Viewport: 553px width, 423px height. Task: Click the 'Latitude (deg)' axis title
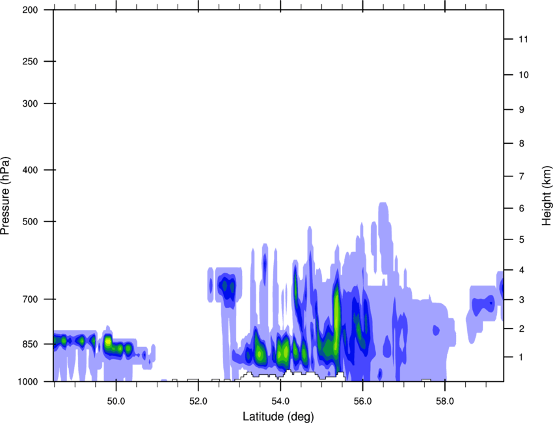coord(278,416)
